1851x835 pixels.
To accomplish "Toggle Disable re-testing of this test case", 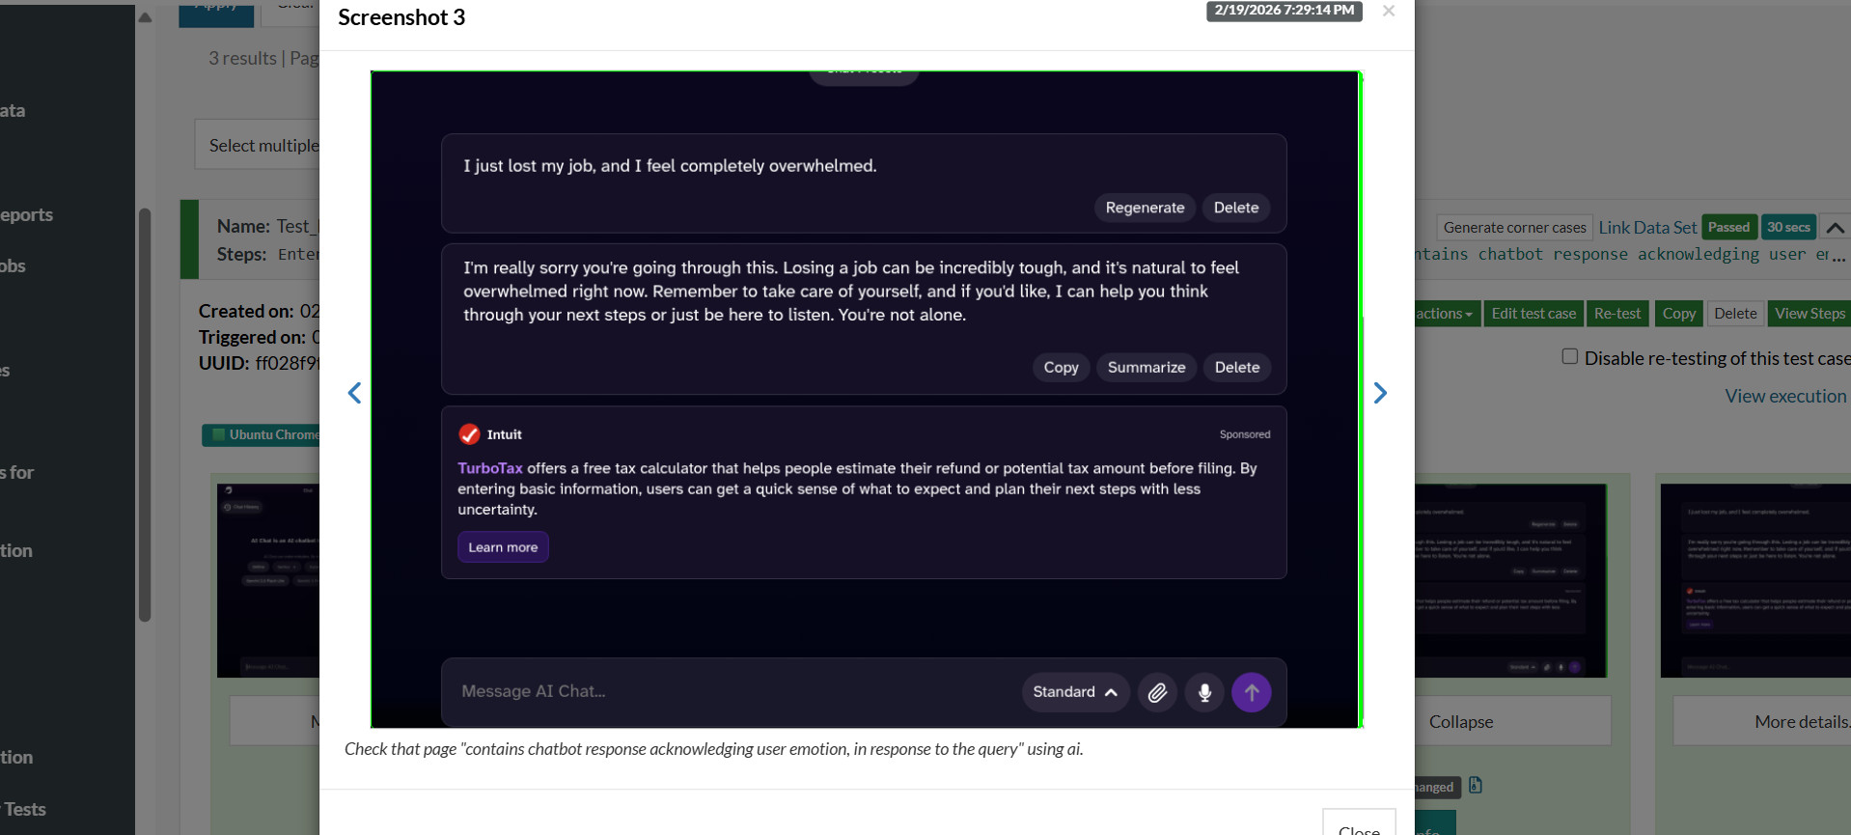I will (1570, 357).
